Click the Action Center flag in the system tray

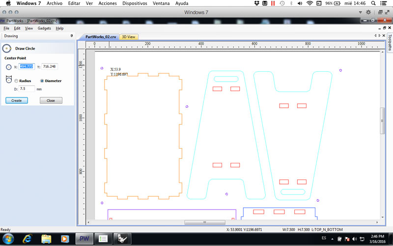point(347,239)
